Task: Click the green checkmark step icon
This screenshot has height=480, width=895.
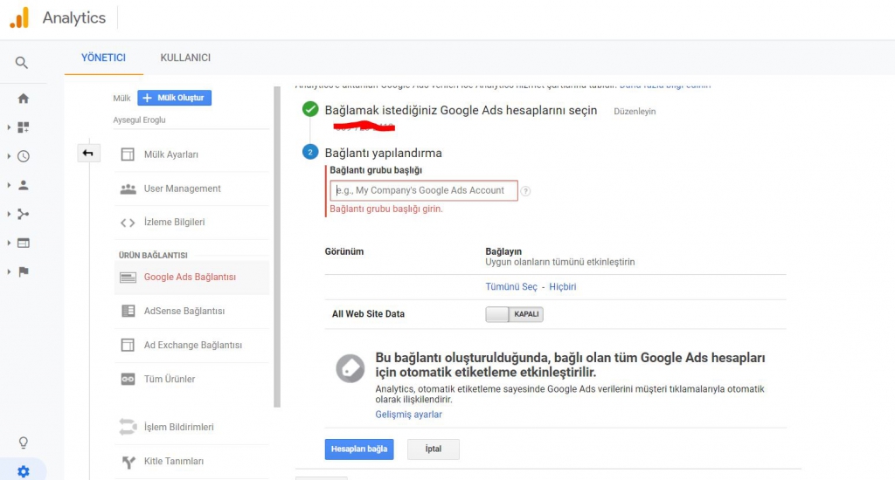Action: 310,109
